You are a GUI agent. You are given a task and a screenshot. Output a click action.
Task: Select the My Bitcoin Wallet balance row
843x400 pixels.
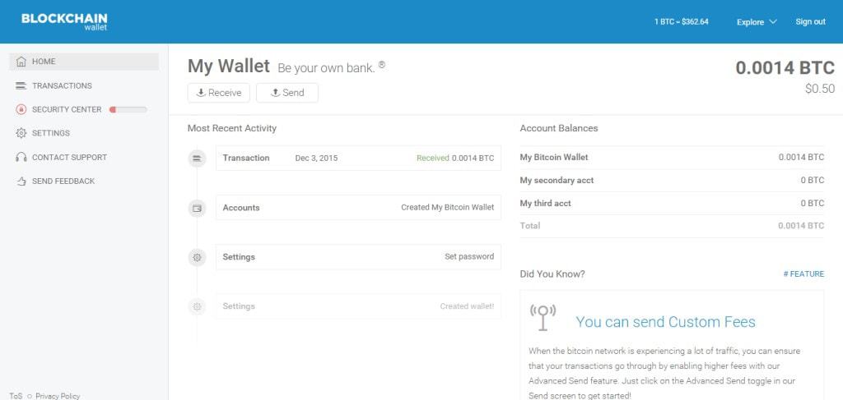(672, 158)
